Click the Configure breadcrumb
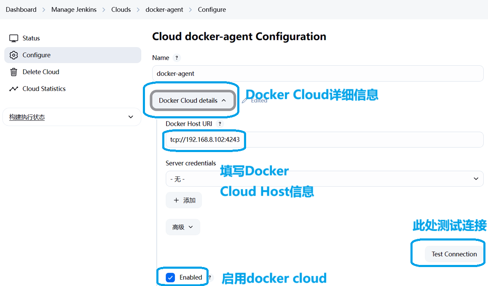This screenshot has width=488, height=286. point(212,10)
